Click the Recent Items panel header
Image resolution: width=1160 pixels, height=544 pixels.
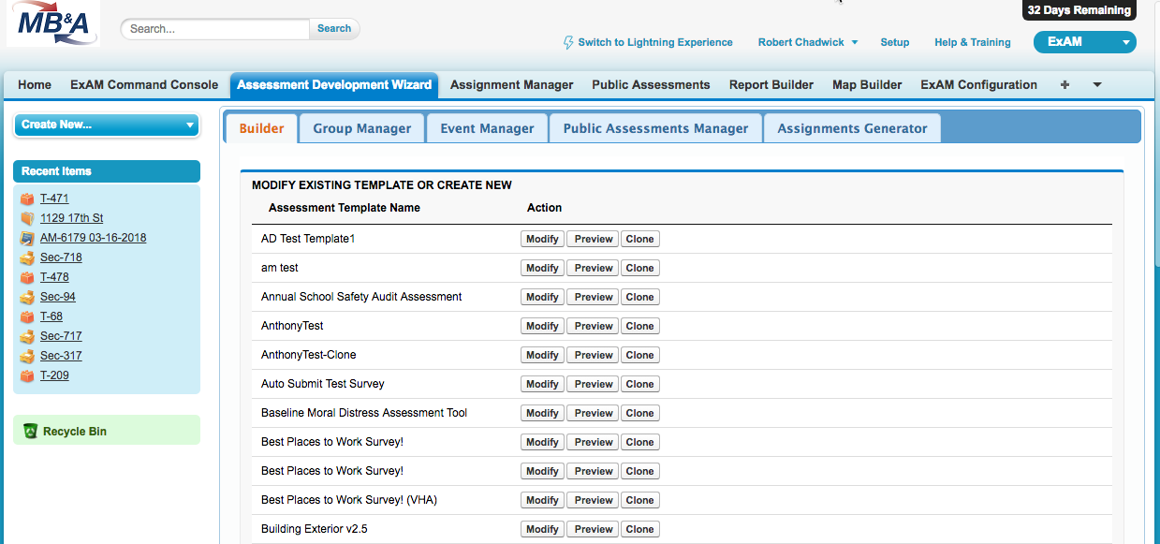click(x=107, y=171)
